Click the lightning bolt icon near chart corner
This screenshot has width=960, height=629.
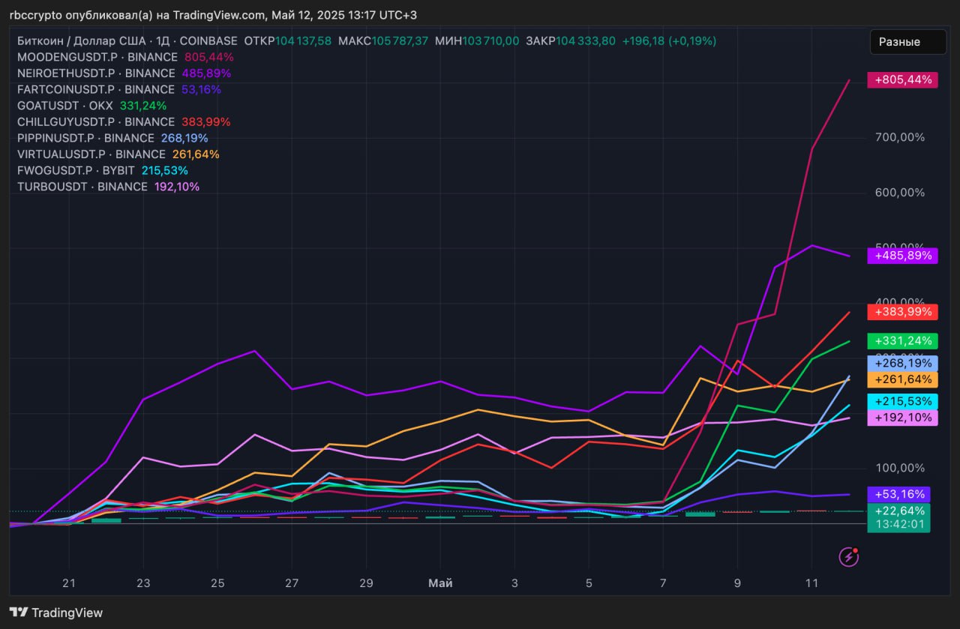[848, 556]
